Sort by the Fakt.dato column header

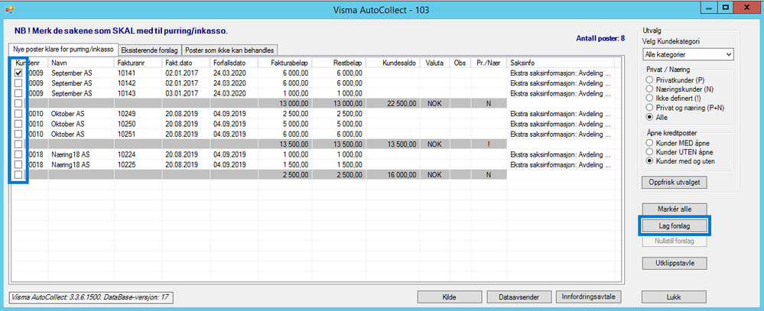point(186,63)
